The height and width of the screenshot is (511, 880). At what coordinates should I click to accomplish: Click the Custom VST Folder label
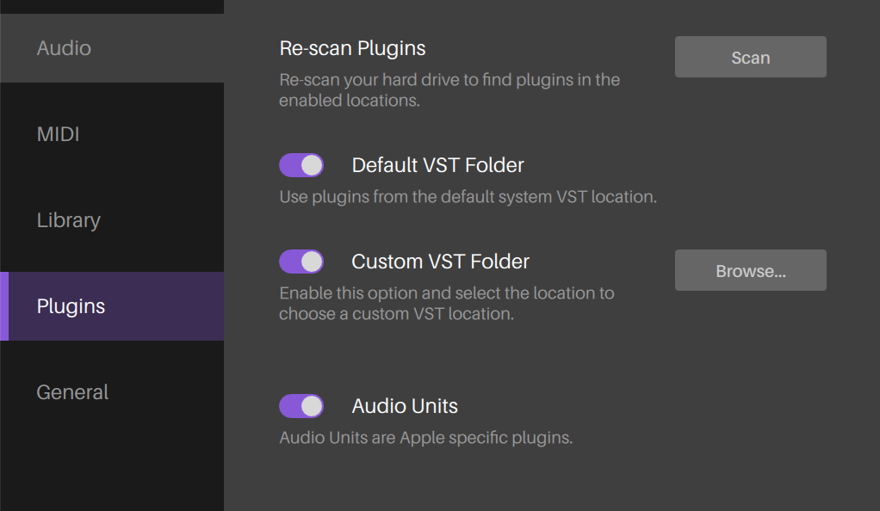(x=440, y=262)
